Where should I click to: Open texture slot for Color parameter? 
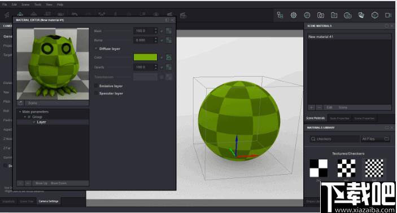pyautogui.click(x=169, y=57)
